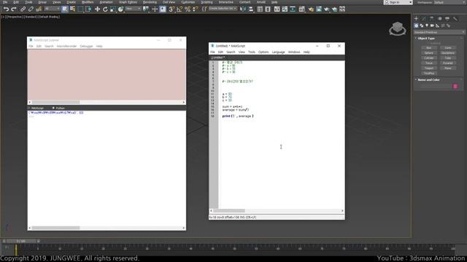Screen dimensions: 467x262
Task: Select the Unlink Selection icon
Action: (31, 9)
